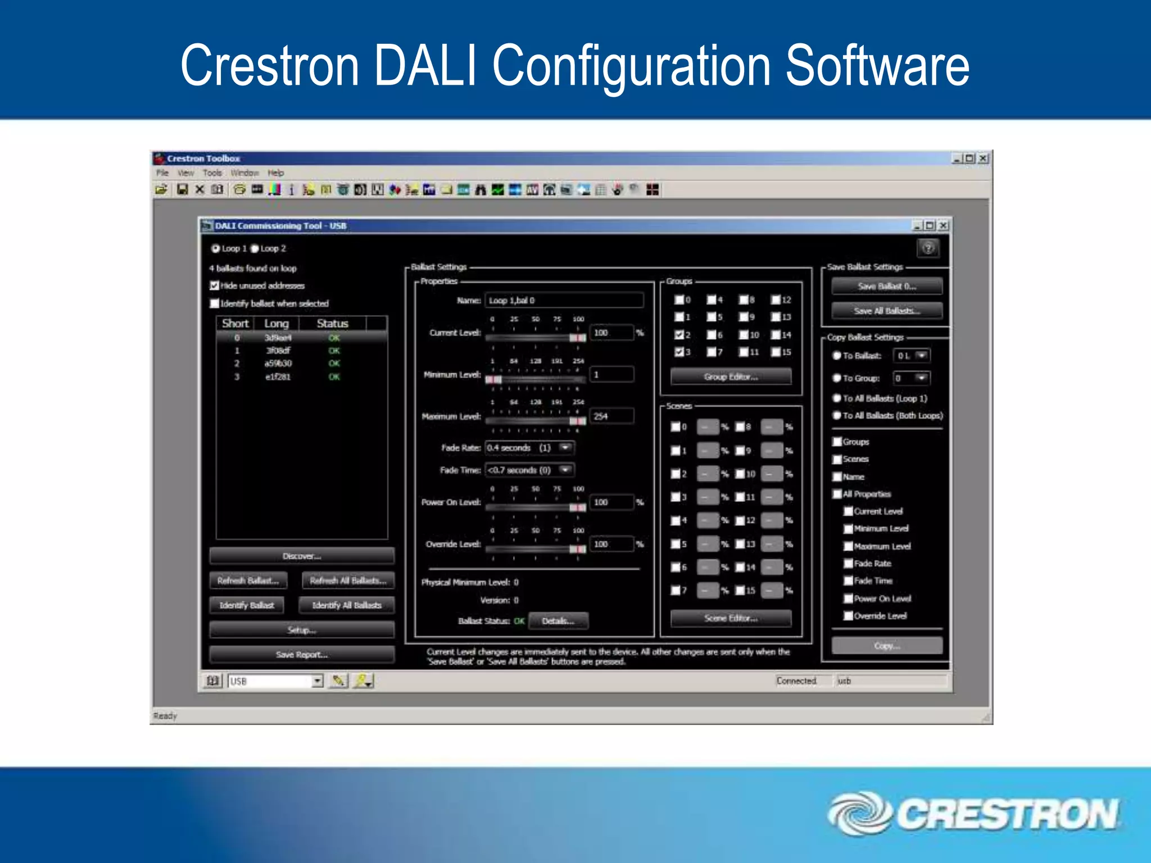Viewport: 1151px width, 863px height.
Task: Click the Identify Ballast button
Action: [247, 605]
